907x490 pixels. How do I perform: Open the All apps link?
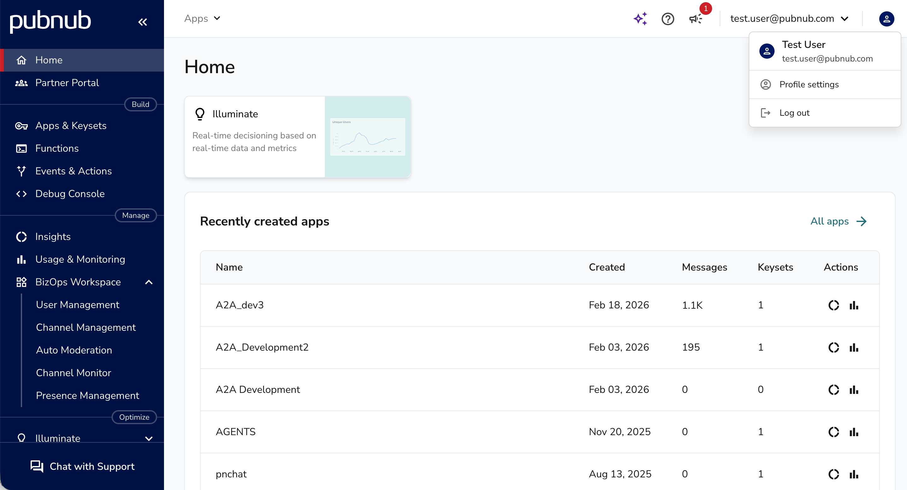pos(829,221)
